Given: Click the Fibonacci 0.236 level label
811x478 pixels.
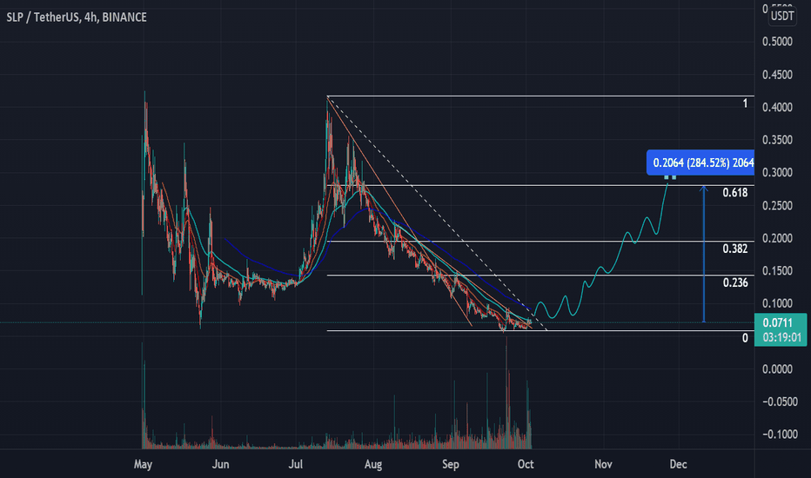Looking at the screenshot, I should 735,282.
